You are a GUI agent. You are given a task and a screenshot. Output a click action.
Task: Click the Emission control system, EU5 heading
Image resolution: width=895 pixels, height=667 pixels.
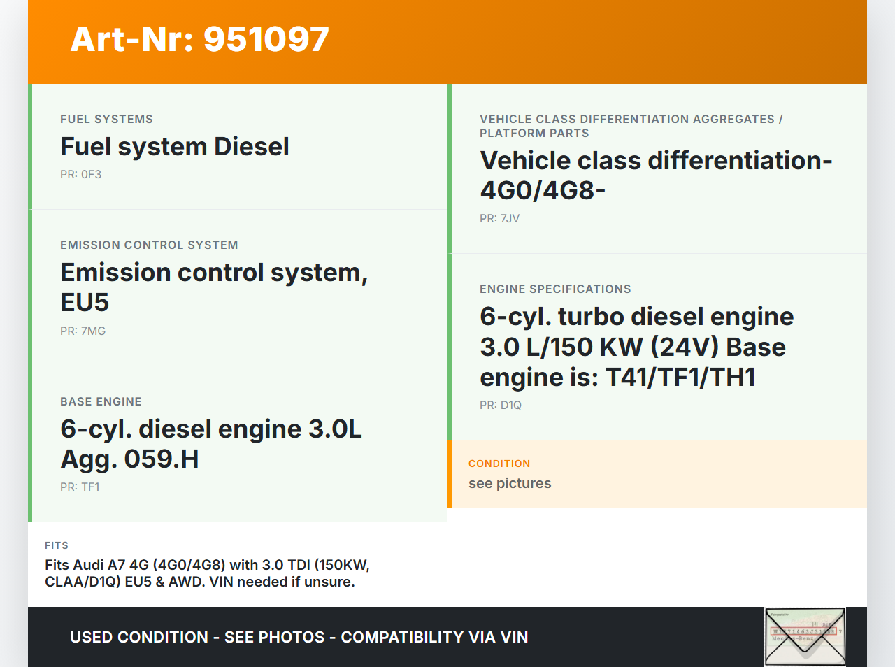213,287
